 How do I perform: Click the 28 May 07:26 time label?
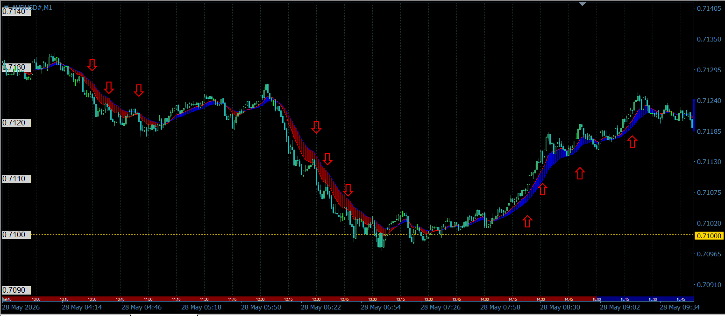pyautogui.click(x=441, y=307)
